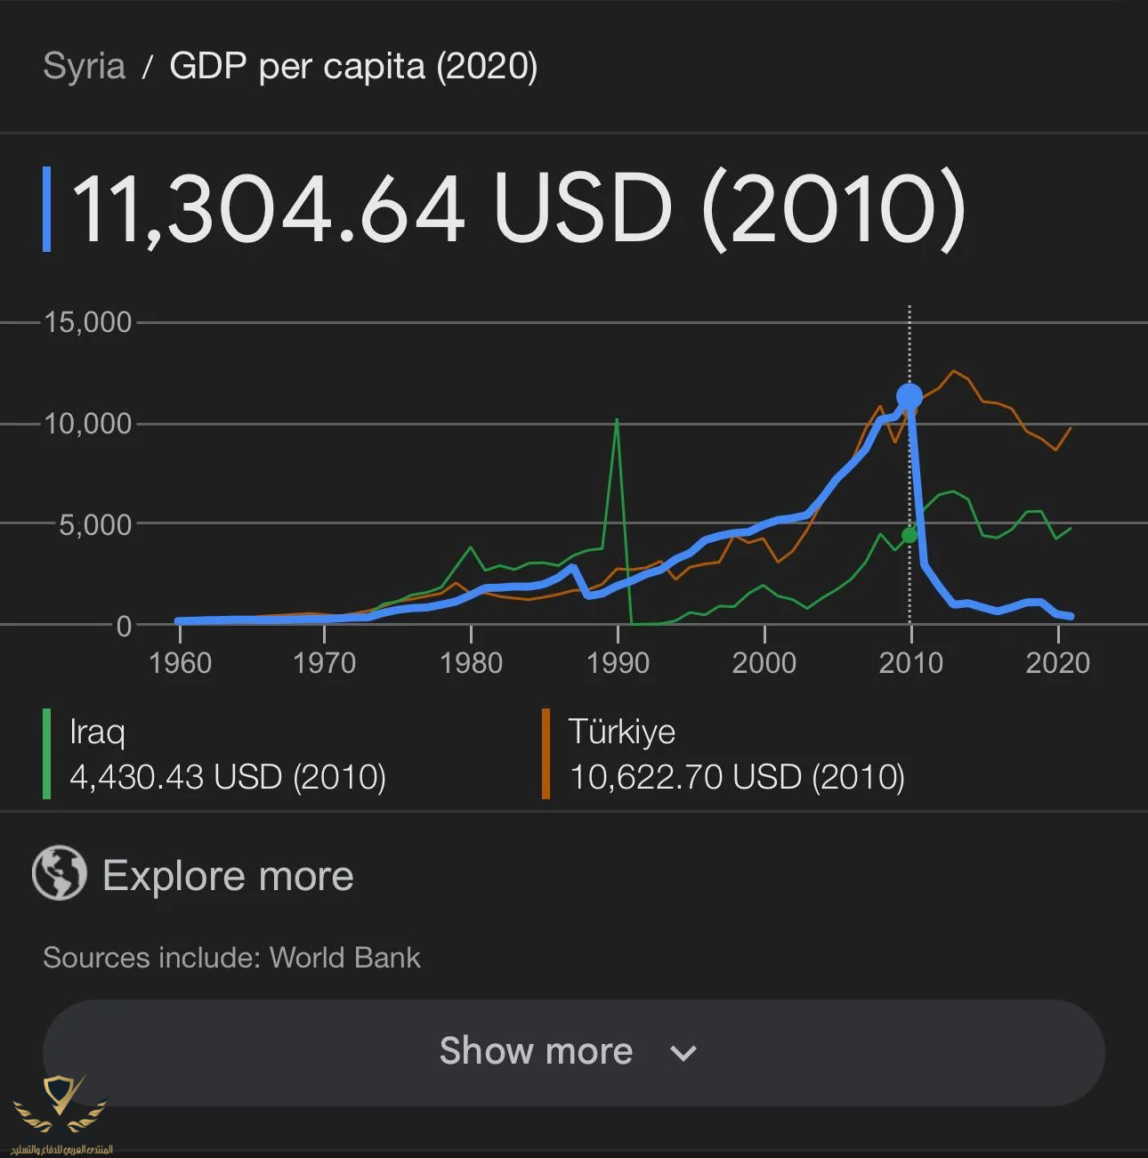Click the 2020 label on the x-axis

tap(1057, 663)
